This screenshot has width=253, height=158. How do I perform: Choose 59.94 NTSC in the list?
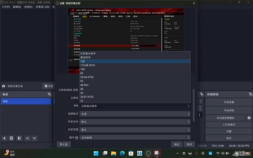(135, 77)
